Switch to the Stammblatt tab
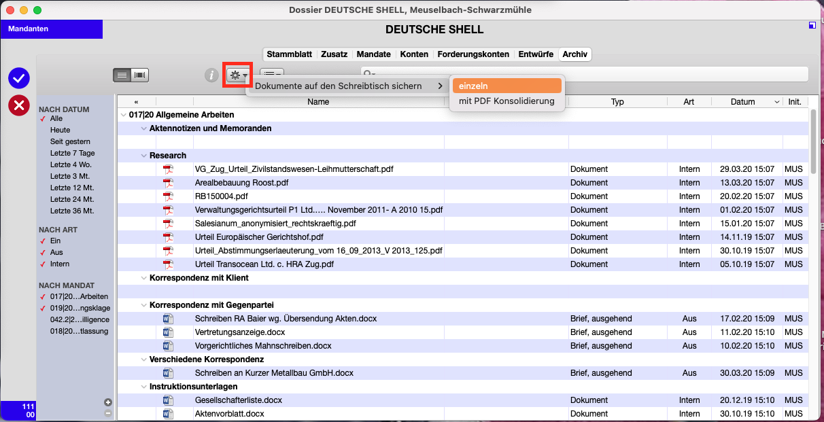This screenshot has width=824, height=422. [x=288, y=54]
